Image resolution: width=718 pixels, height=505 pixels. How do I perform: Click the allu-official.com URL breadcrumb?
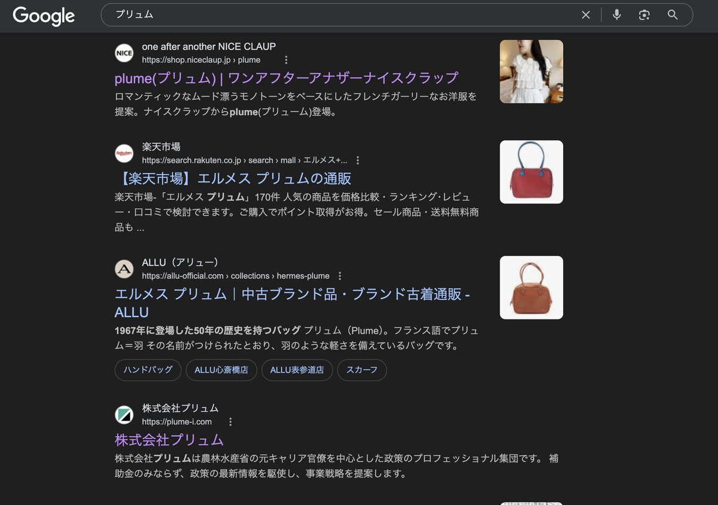[236, 276]
